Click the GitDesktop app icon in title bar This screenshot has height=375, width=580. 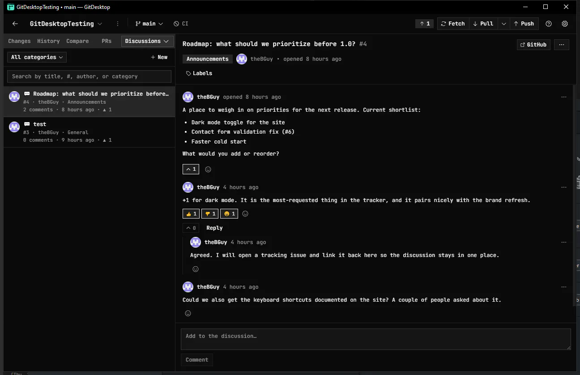(10, 7)
